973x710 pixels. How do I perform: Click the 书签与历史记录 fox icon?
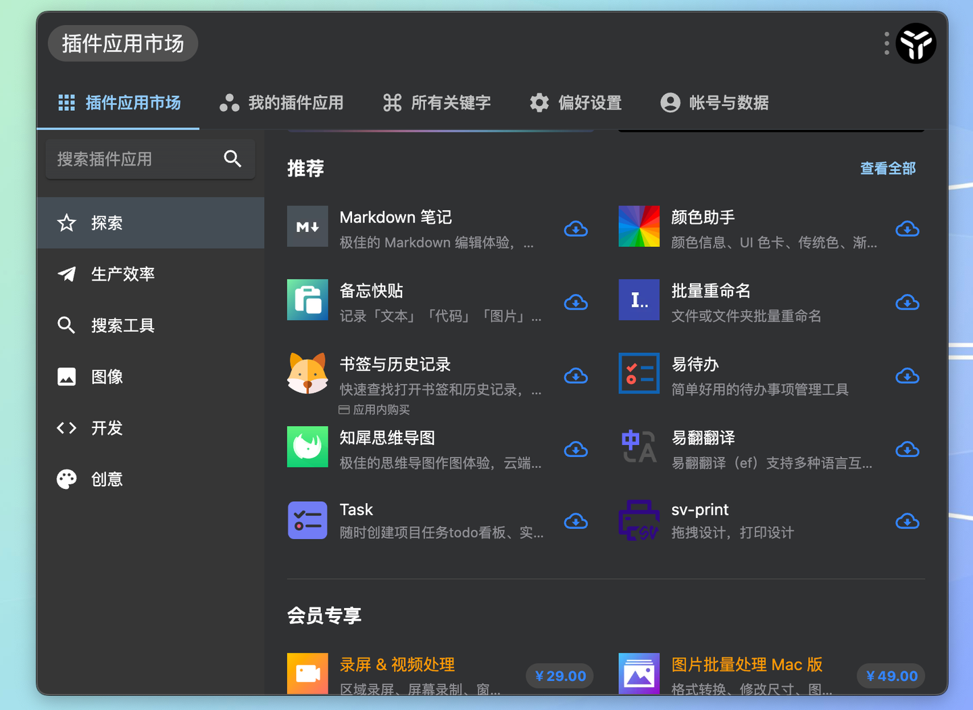307,373
